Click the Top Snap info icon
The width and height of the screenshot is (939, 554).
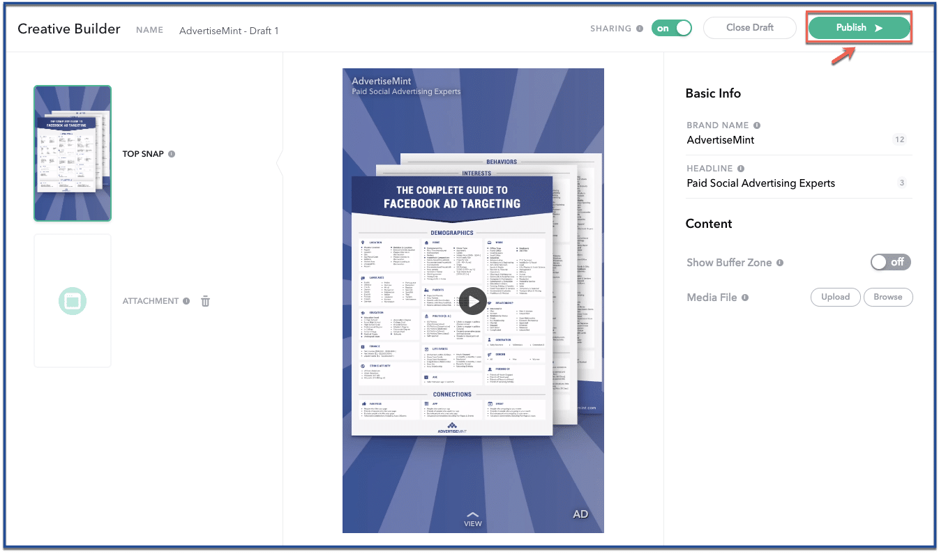pyautogui.click(x=172, y=154)
